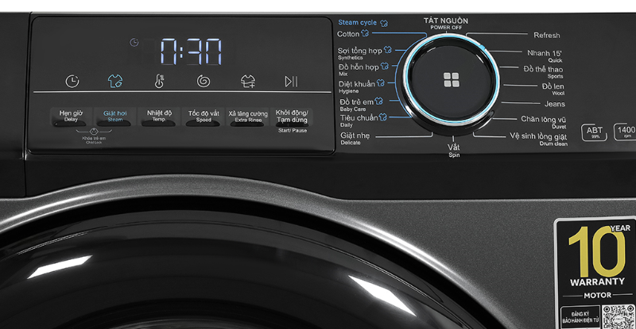
Task: Select the Nhanh 15' Quick program
Action: click(x=545, y=55)
